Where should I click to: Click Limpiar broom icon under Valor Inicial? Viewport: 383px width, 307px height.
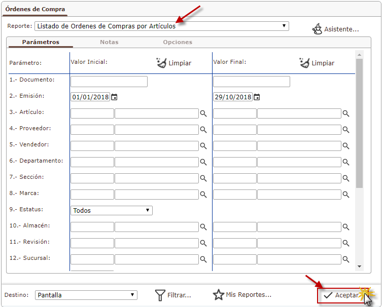pos(161,63)
